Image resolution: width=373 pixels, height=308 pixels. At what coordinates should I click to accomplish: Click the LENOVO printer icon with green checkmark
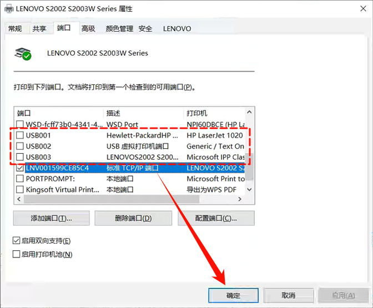point(23,53)
